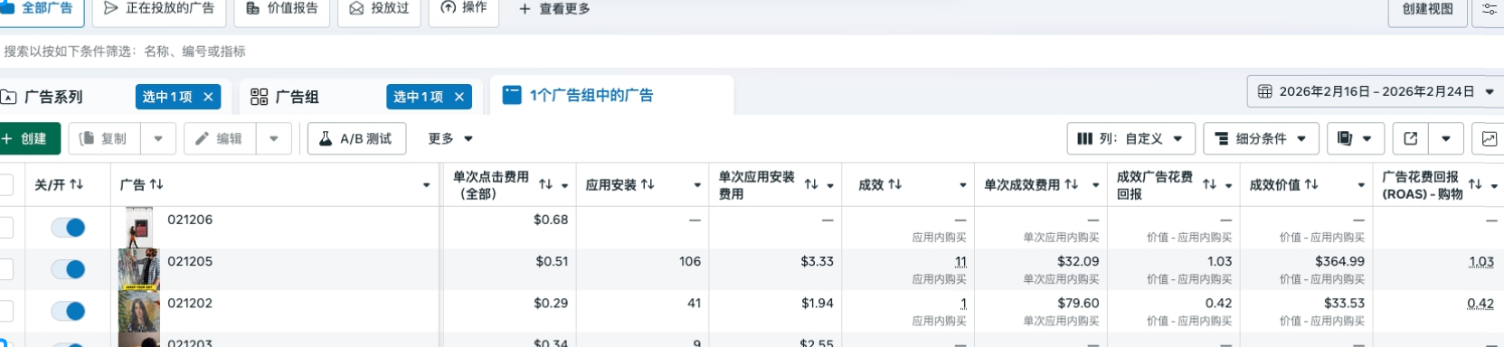1504x347 pixels.
Task: Click the $3.33 install cost cell
Action: pos(817,261)
